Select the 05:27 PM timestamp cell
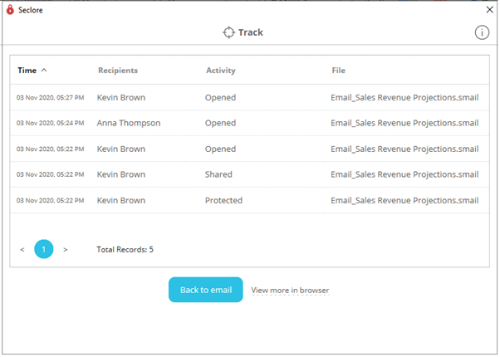The image size is (500, 357). 51,97
